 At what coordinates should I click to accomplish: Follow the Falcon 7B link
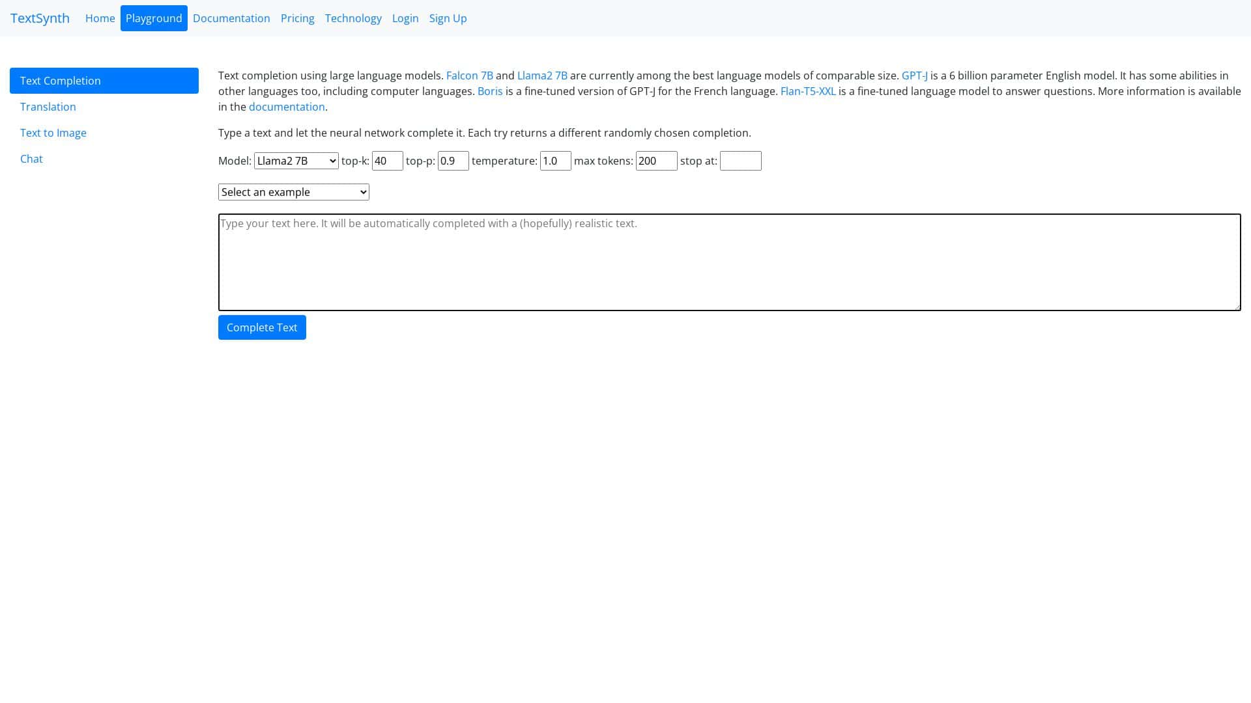point(469,76)
